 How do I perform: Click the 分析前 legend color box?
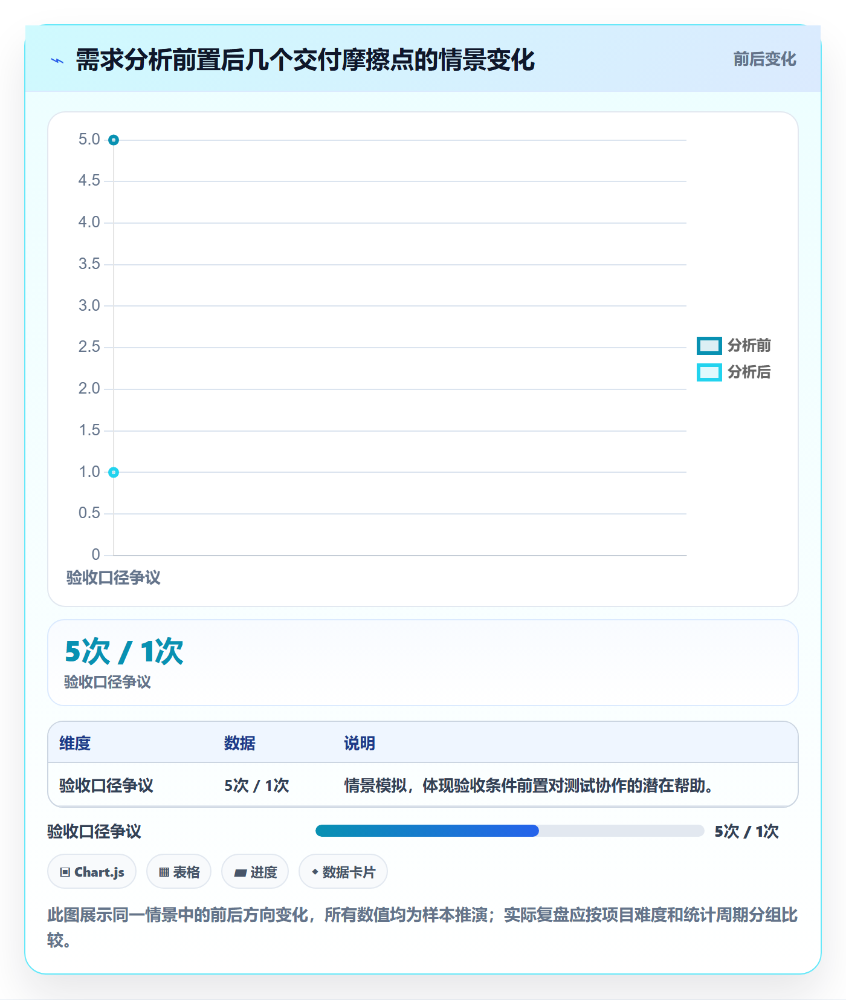point(709,346)
